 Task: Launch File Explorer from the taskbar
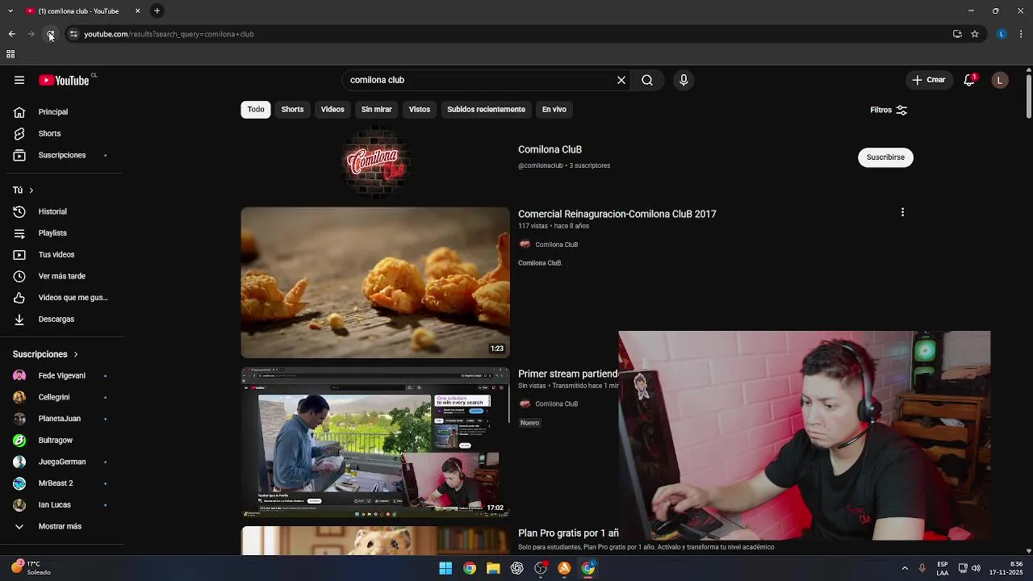click(x=493, y=568)
